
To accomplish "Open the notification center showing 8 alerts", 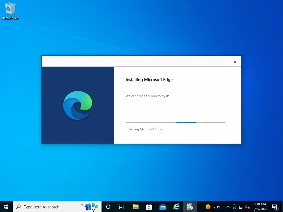I will pyautogui.click(x=275, y=206).
